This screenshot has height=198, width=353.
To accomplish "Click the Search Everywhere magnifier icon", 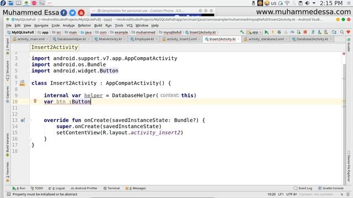I will click(x=342, y=32).
